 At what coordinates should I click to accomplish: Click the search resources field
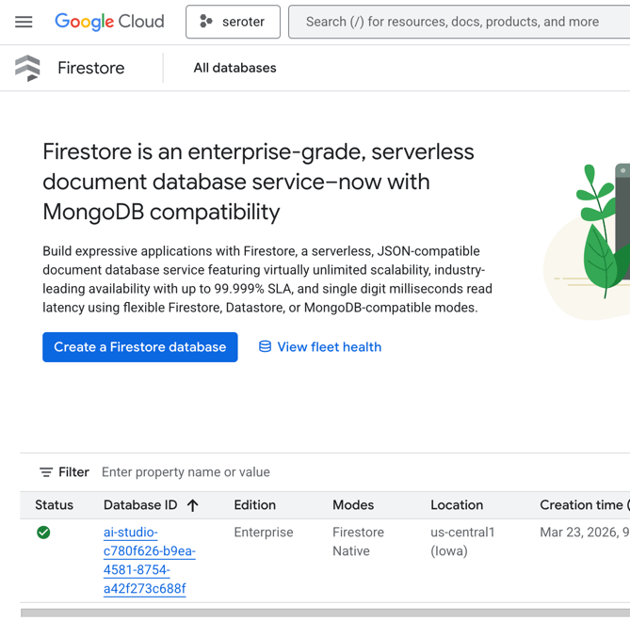(x=459, y=22)
